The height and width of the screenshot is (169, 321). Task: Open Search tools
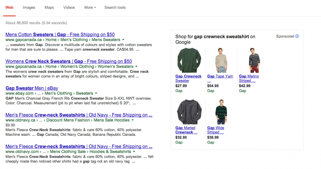tap(115, 8)
